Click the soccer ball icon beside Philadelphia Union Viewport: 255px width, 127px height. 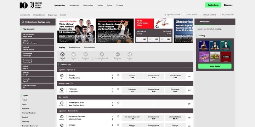pyautogui.click(x=62, y=103)
